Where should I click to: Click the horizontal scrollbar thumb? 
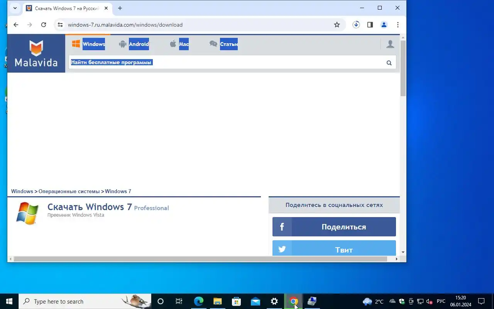click(200, 259)
